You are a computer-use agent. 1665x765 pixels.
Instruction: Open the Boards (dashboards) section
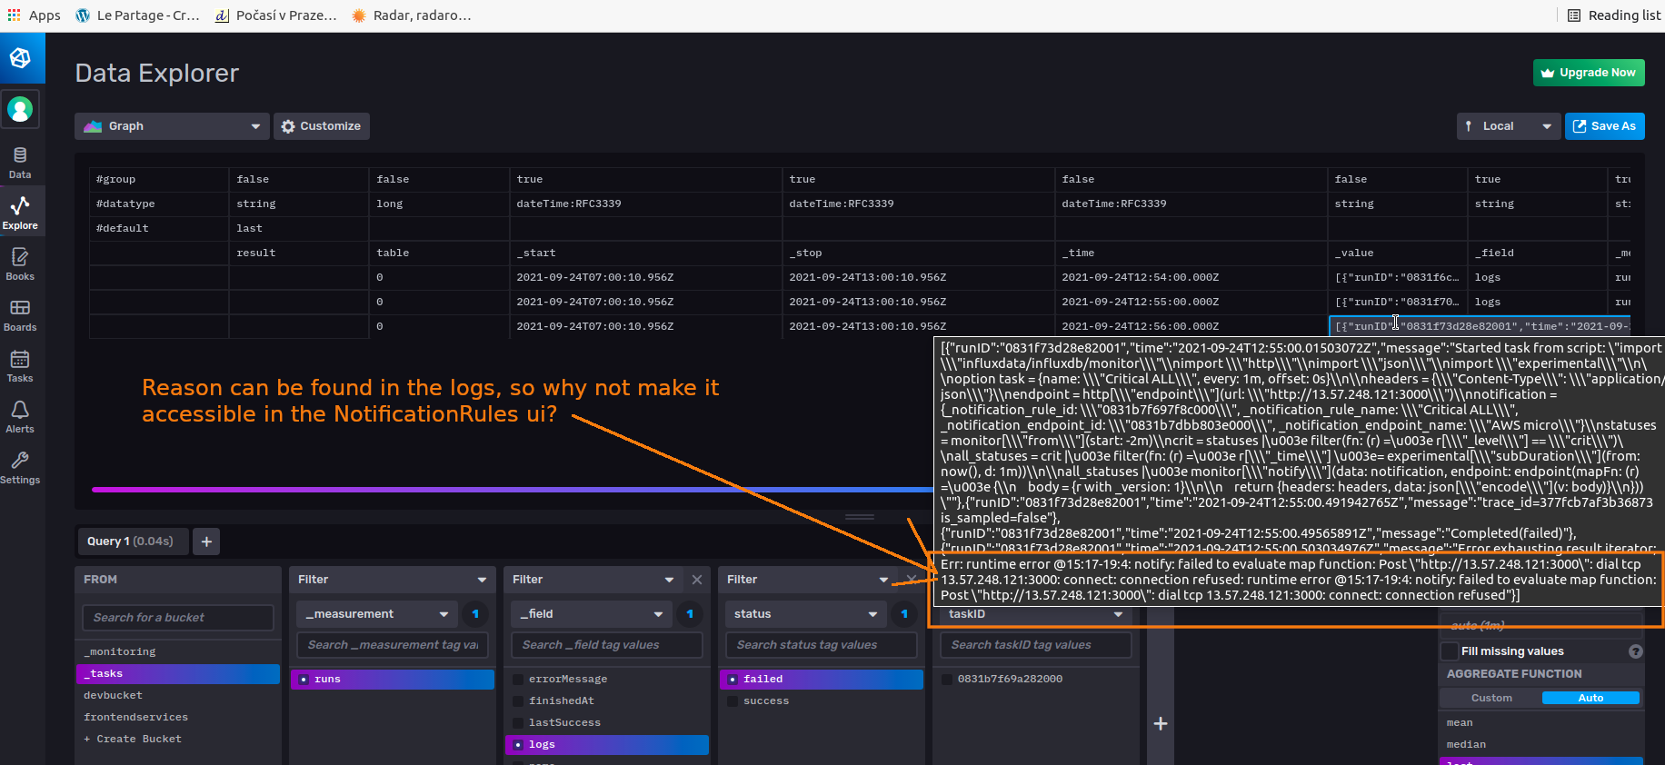tap(20, 315)
